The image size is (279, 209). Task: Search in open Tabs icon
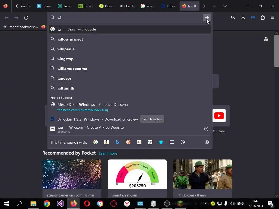172,142
